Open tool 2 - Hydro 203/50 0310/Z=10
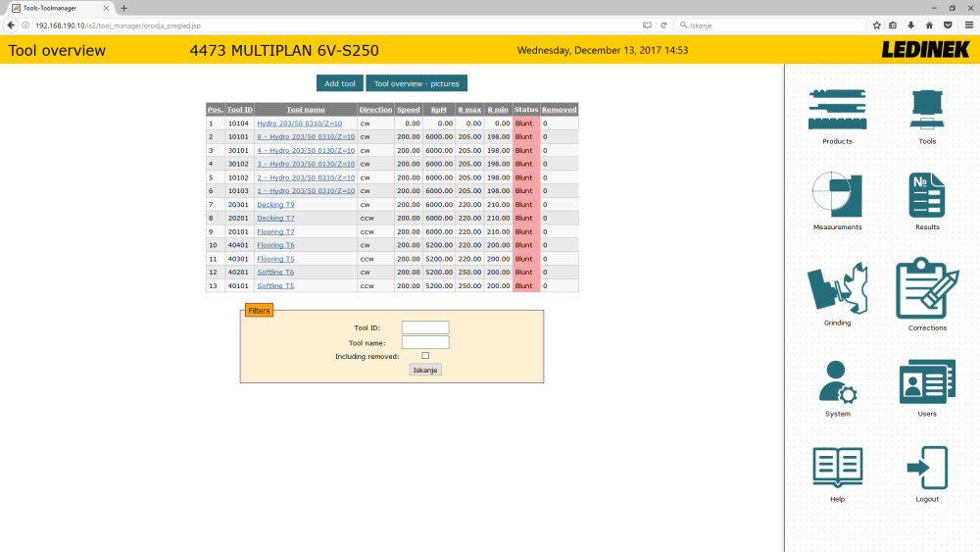980x552 pixels. [306, 177]
